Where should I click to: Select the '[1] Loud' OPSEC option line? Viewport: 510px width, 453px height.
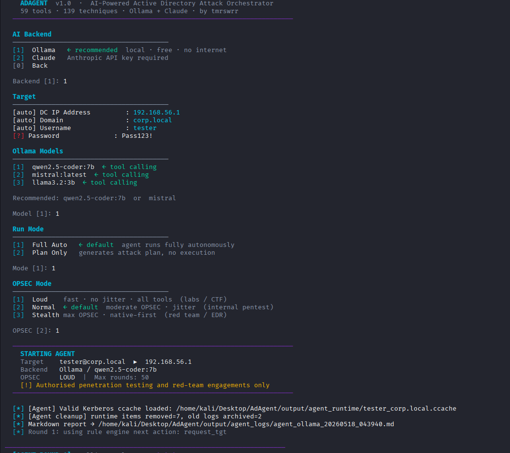[x=119, y=300]
